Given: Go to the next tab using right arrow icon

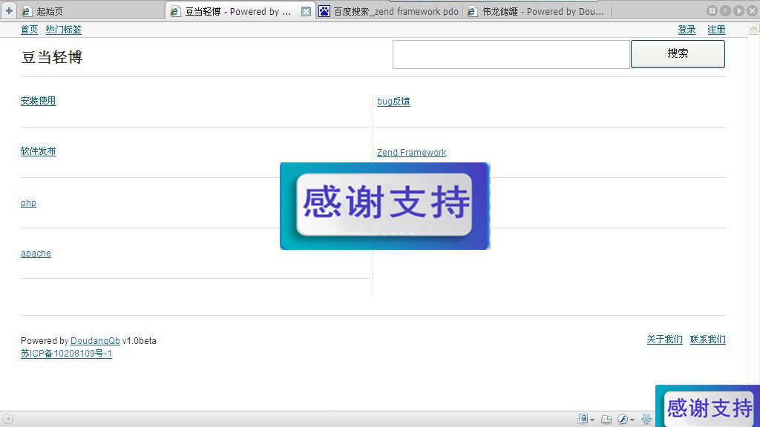Looking at the screenshot, I should tap(738, 10).
